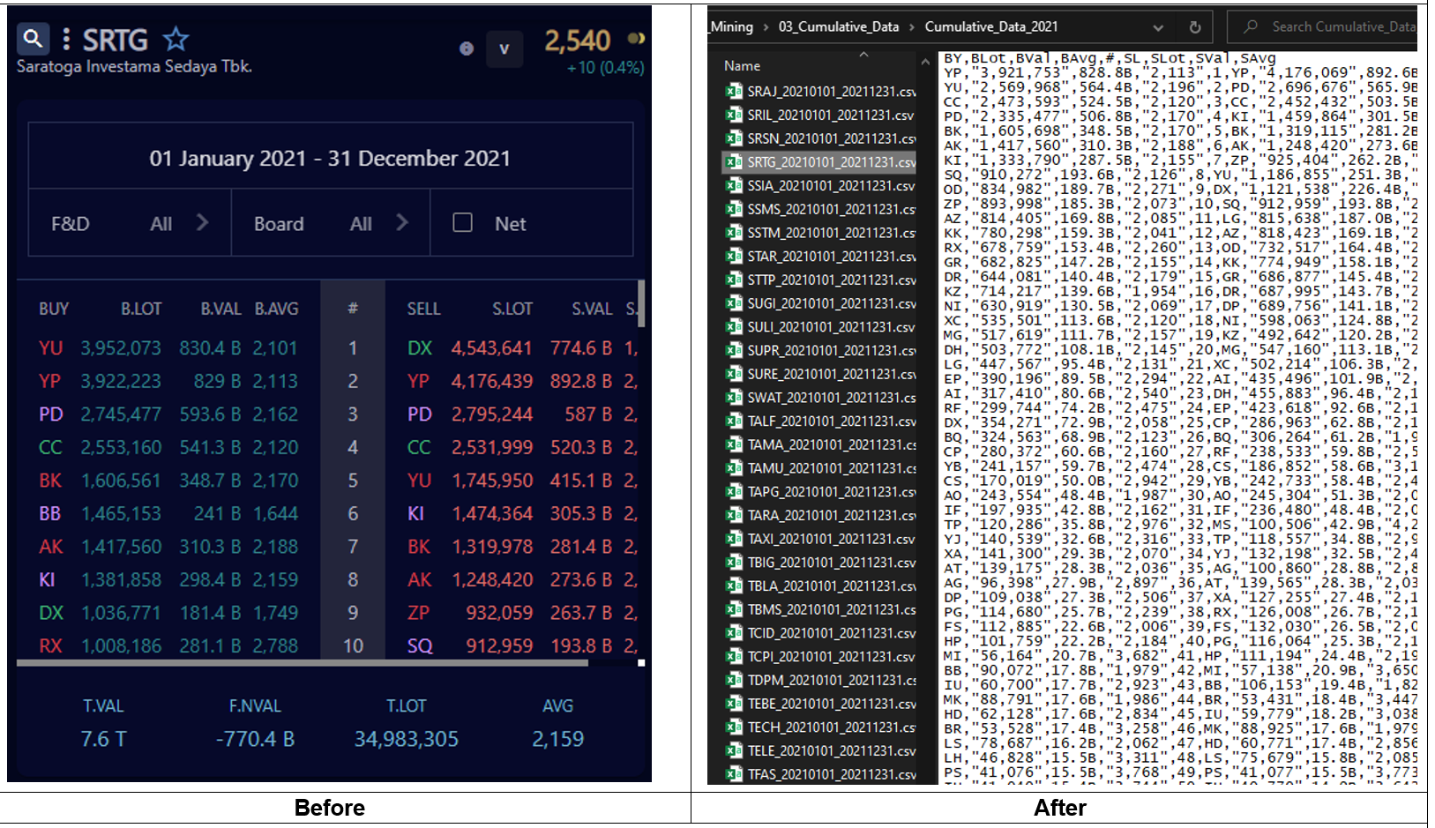Open the stock search magnifier icon

pos(33,39)
